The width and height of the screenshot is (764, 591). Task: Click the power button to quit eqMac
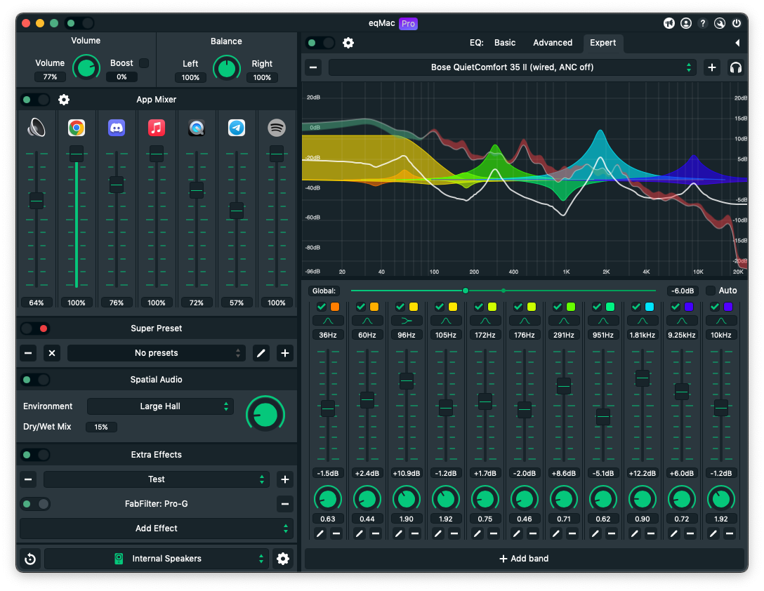pyautogui.click(x=737, y=22)
